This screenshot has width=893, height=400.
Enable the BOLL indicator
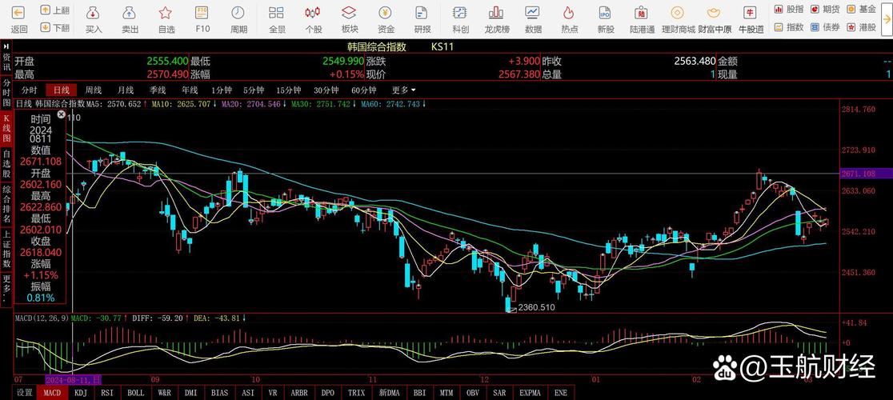(x=136, y=393)
